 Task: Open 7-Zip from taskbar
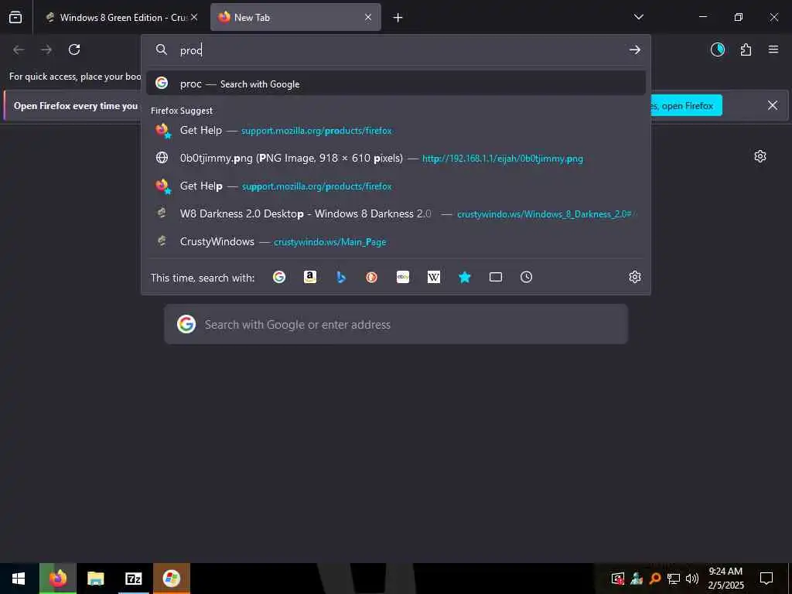(x=133, y=579)
